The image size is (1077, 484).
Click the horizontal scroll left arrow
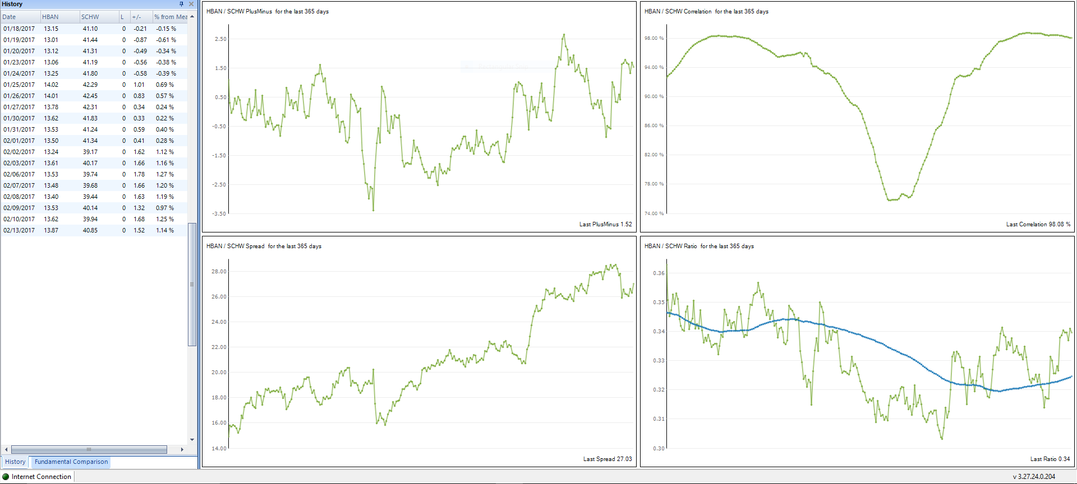tap(6, 449)
